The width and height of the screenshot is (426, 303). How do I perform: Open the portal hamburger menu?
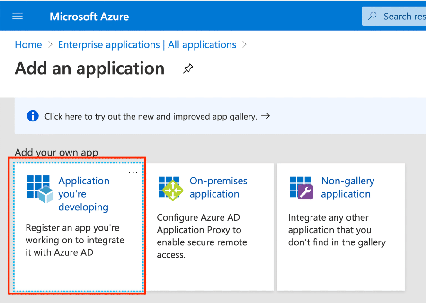click(x=18, y=16)
